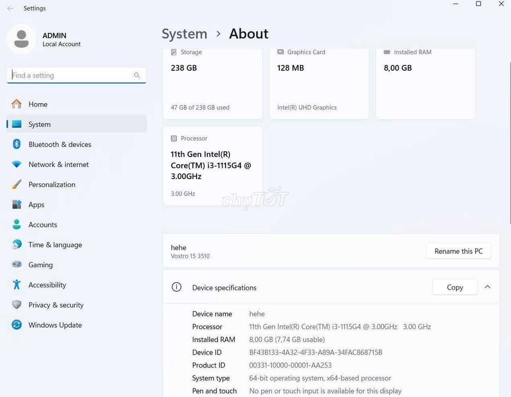Click the Installed RAM icon
511x397 pixels.
click(387, 52)
